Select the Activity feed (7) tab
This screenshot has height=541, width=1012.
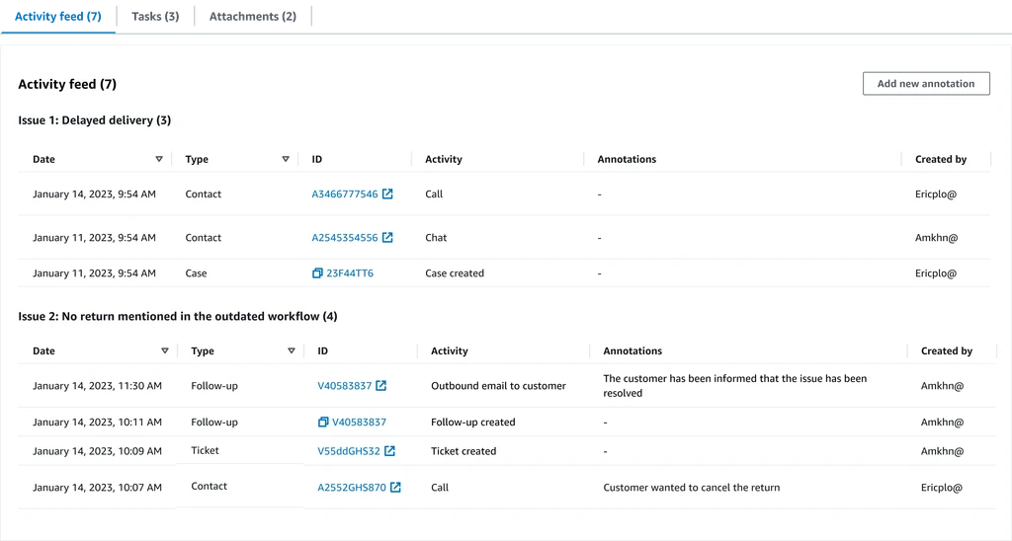tap(57, 17)
